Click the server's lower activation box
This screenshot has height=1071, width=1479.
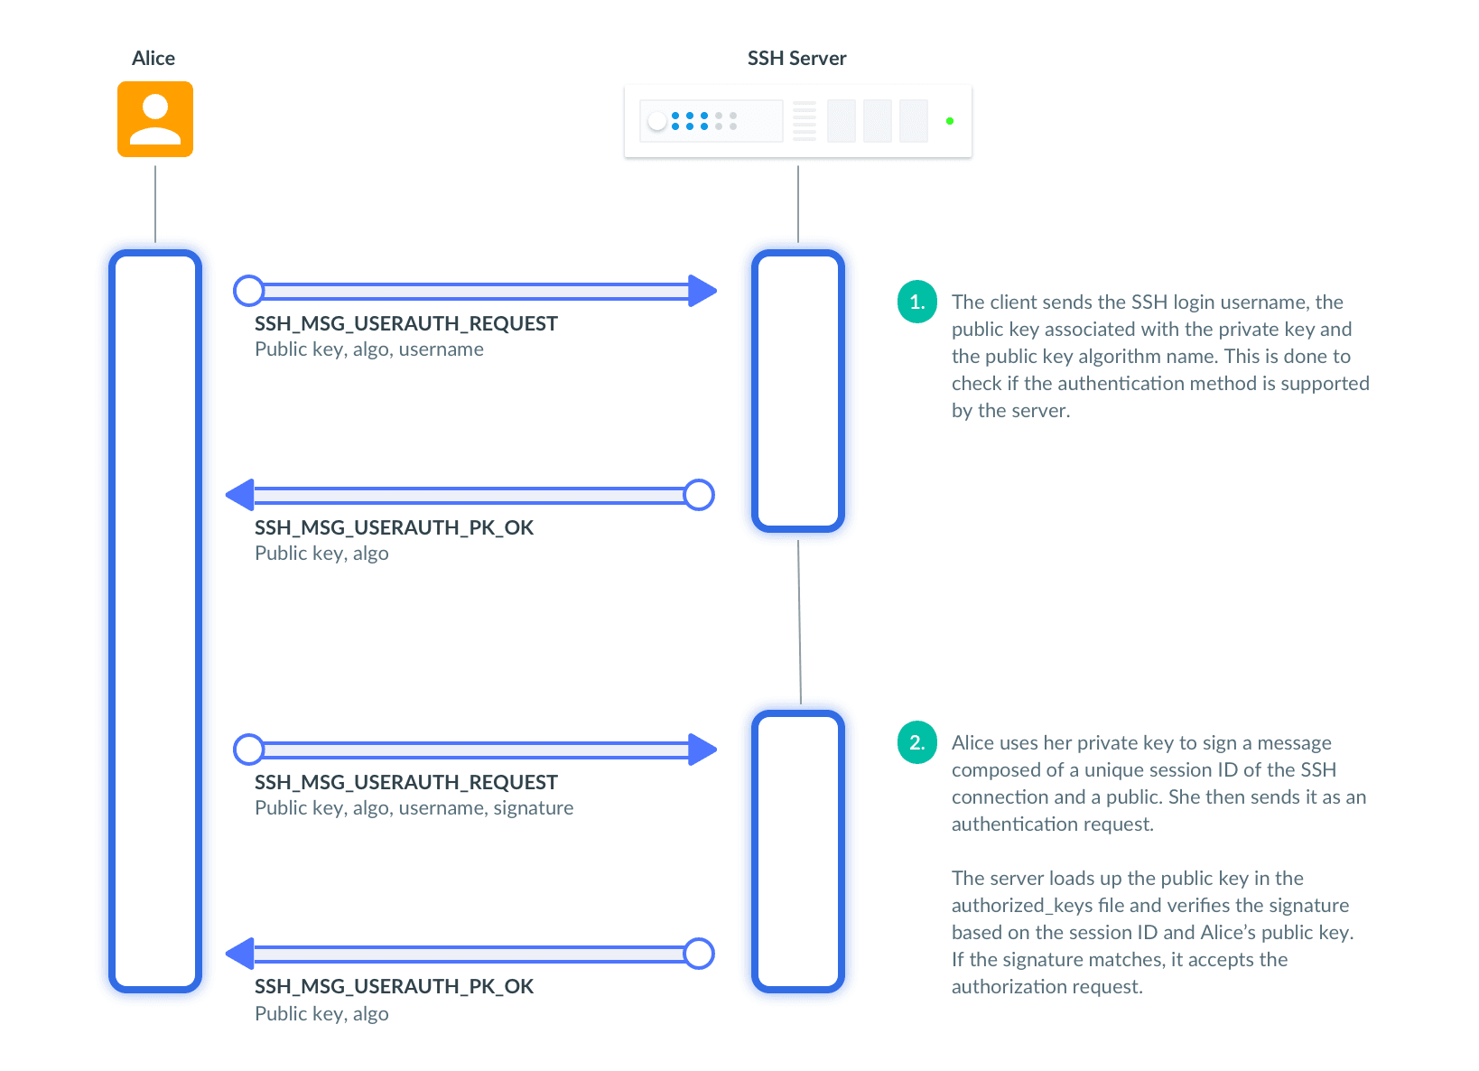(798, 852)
